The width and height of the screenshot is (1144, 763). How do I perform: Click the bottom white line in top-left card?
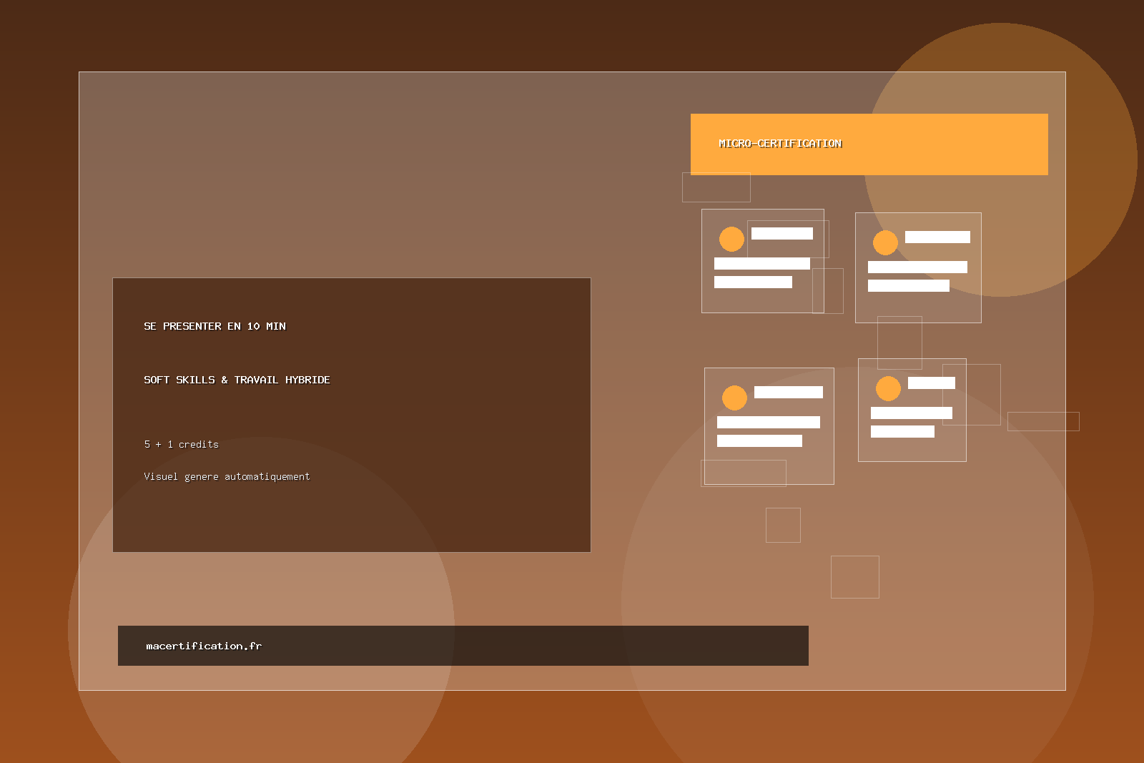pyautogui.click(x=753, y=282)
